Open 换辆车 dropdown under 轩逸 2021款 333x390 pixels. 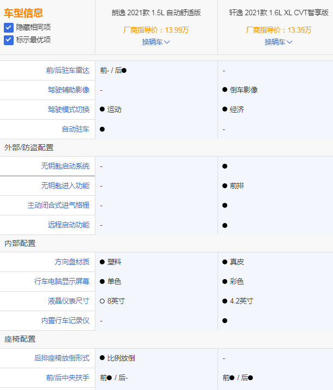pyautogui.click(x=278, y=42)
